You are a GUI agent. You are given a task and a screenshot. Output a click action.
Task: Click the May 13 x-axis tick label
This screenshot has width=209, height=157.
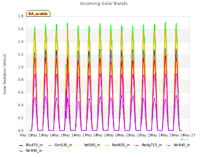pos(37,135)
